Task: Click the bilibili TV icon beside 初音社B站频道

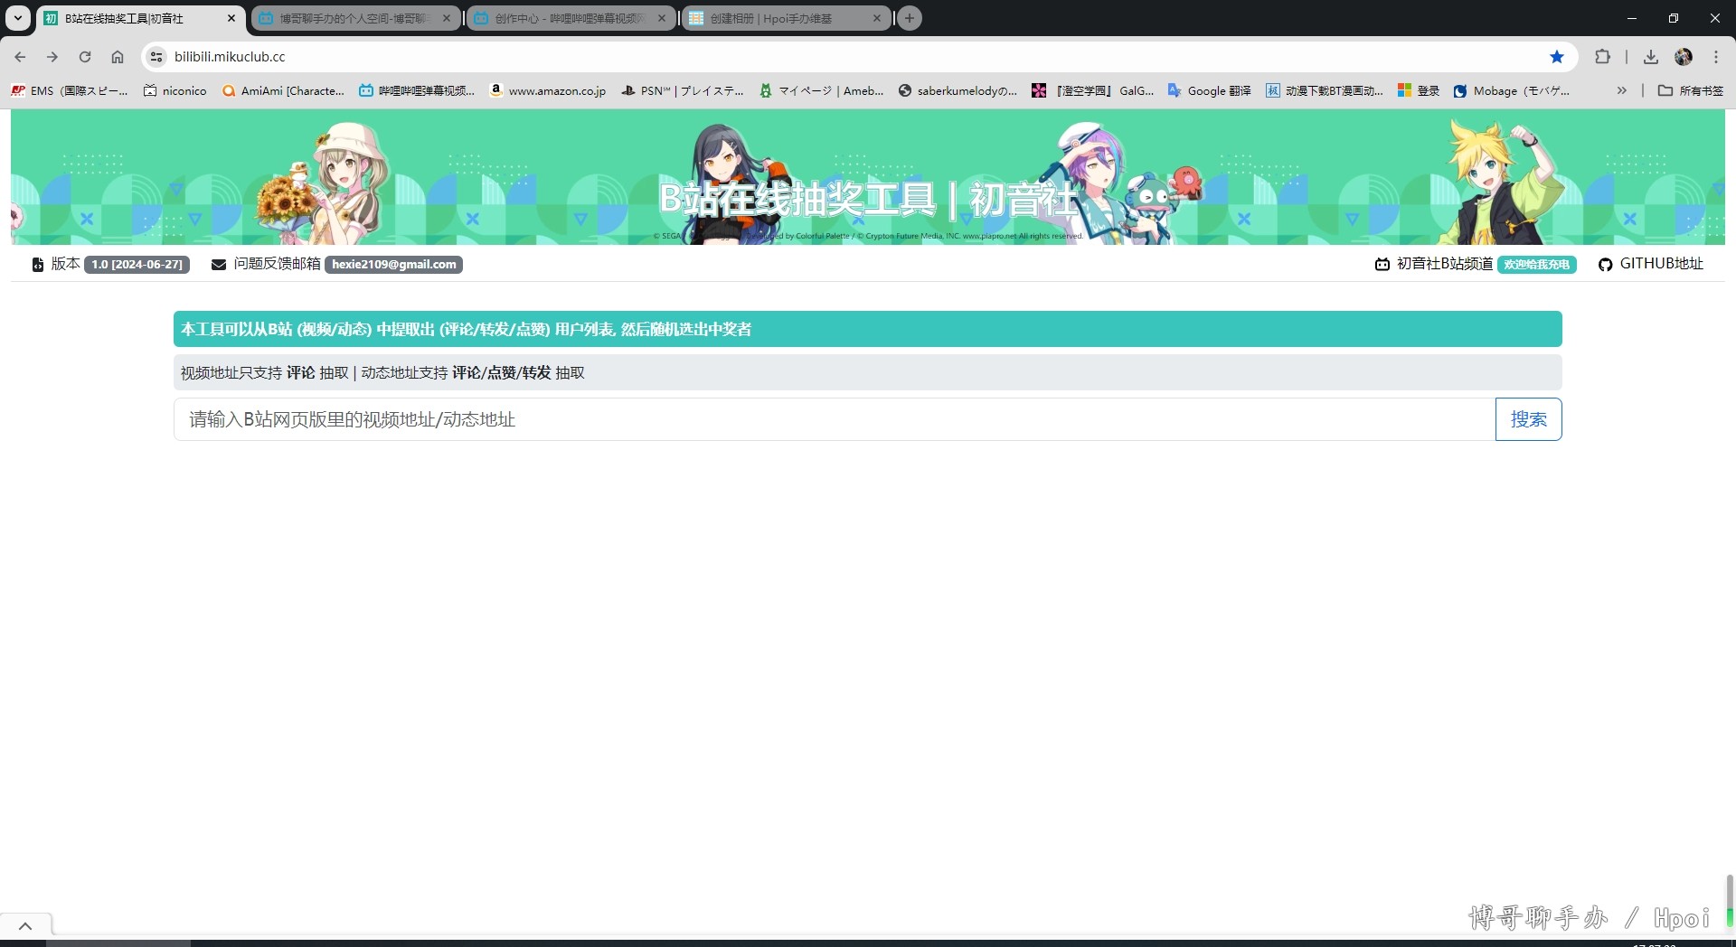Action: pyautogui.click(x=1382, y=265)
